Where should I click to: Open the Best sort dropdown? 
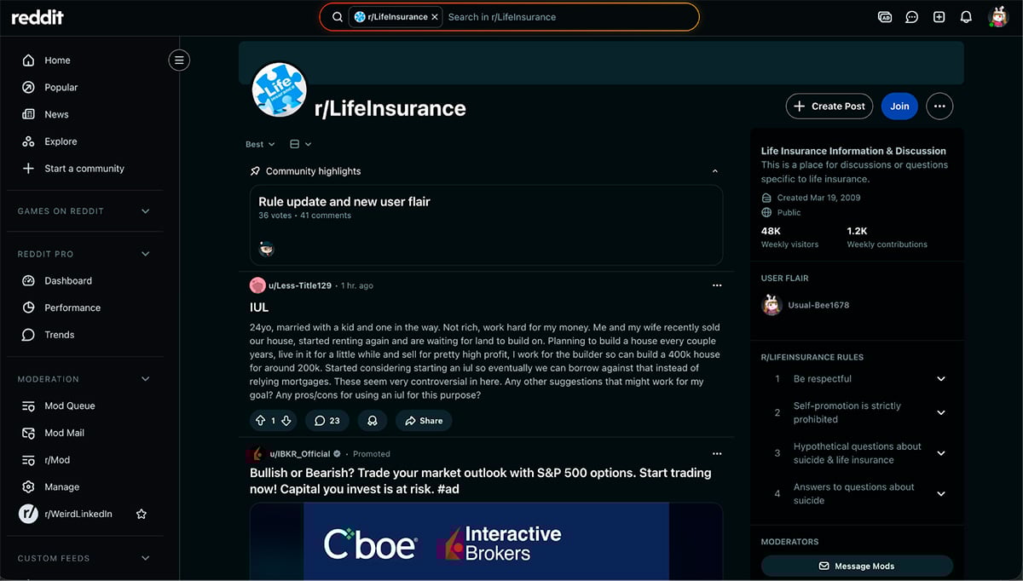coord(259,144)
